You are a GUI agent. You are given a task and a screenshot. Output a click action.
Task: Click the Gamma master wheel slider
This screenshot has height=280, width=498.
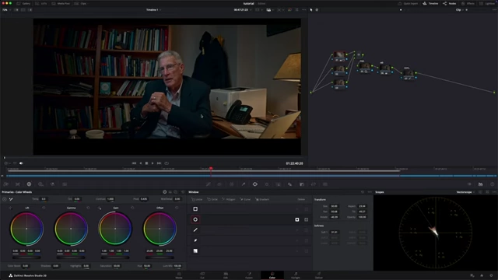click(x=71, y=257)
